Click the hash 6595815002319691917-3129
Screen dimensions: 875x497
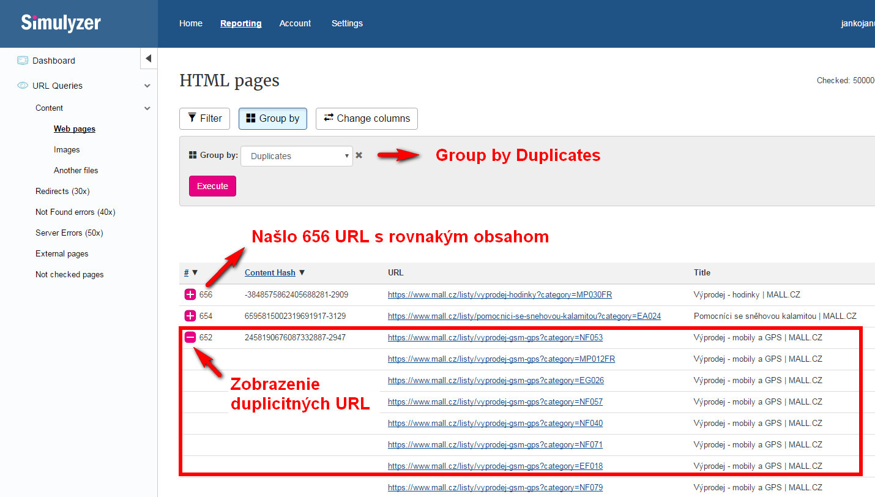pos(295,316)
